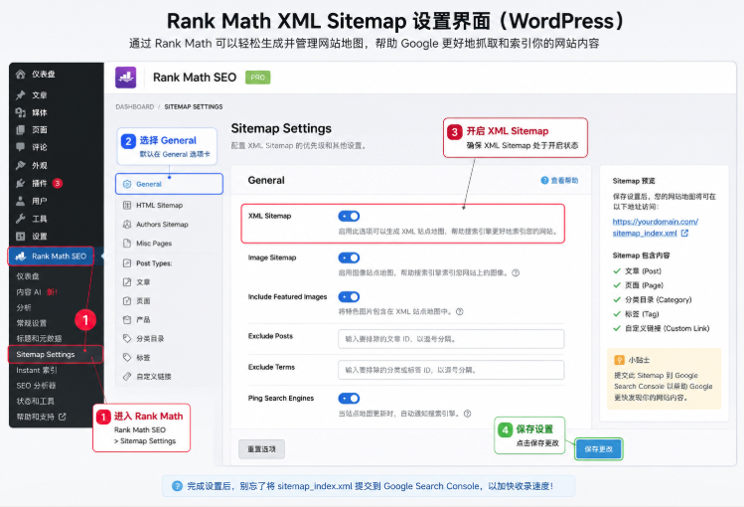Click the 保存更改 save button
Viewport: 744px width, 507px height.
(598, 449)
